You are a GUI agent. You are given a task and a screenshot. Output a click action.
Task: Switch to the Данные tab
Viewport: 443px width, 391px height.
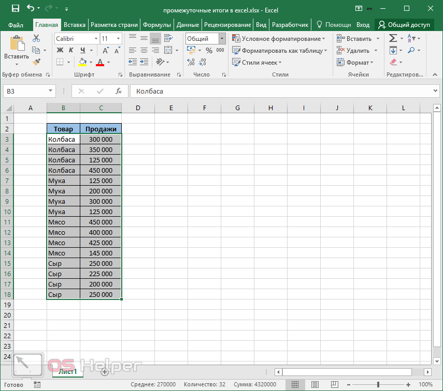[x=188, y=25]
